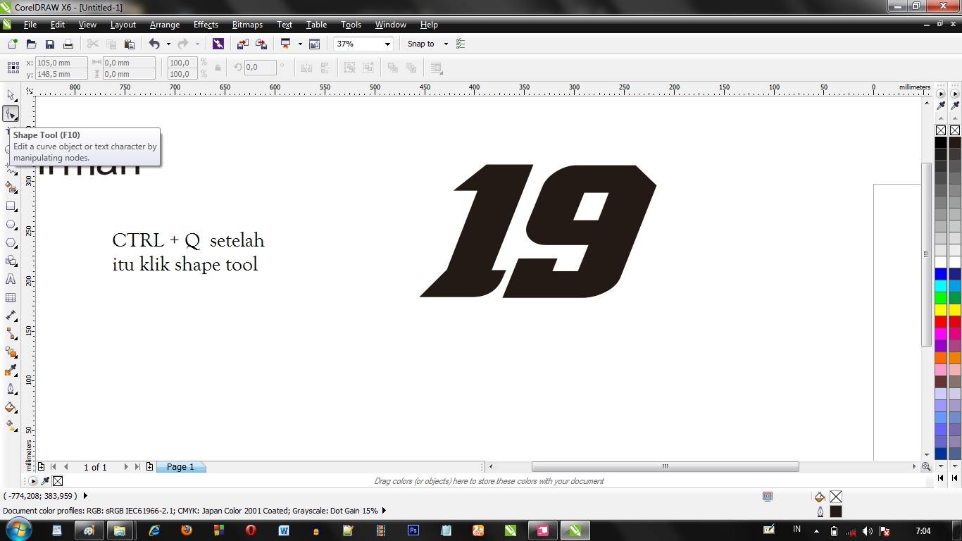Open the Bitmaps menu

click(x=247, y=25)
